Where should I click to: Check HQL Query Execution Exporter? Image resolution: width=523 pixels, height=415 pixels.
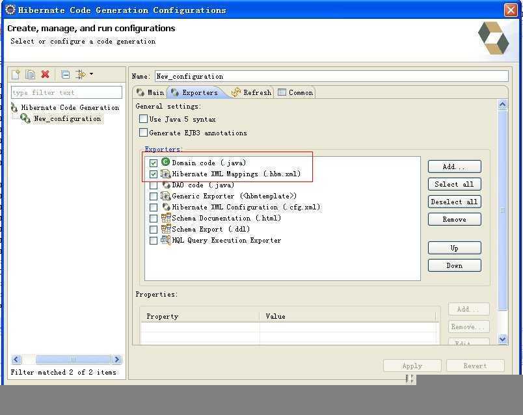click(x=154, y=241)
